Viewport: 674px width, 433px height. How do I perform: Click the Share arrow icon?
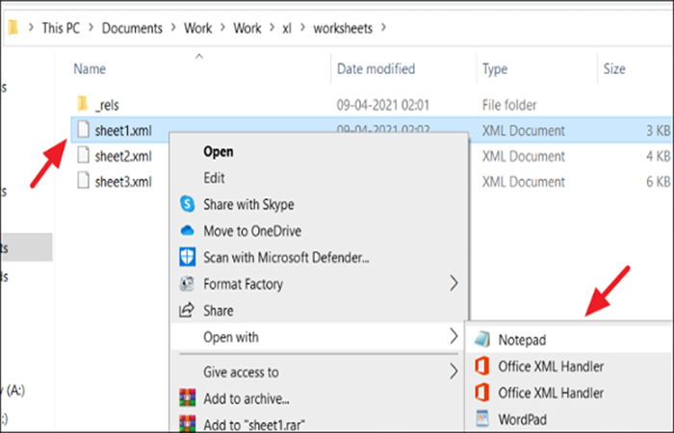[x=187, y=310]
